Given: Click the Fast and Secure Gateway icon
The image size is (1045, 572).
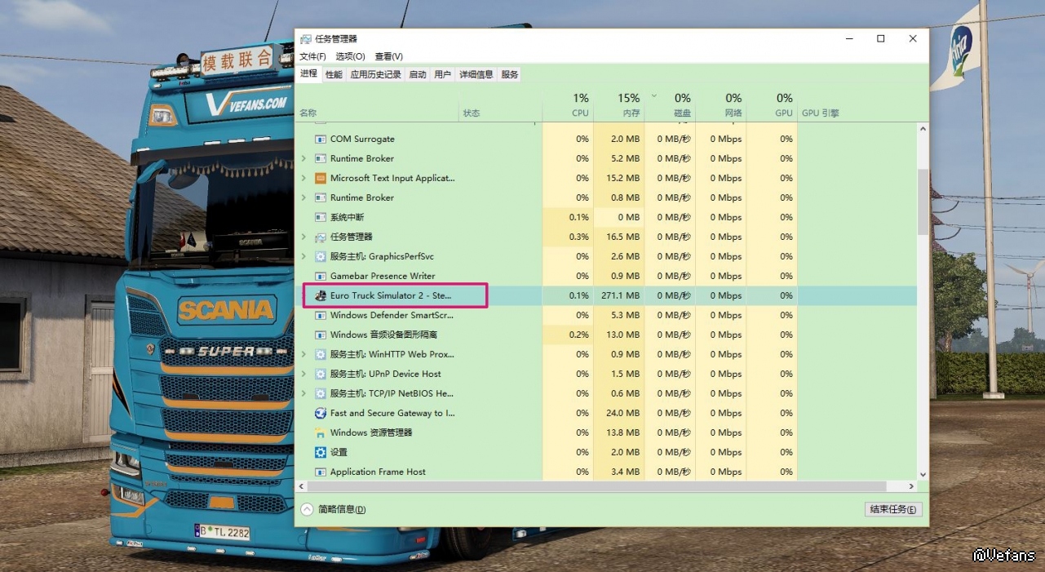Looking at the screenshot, I should click(321, 413).
